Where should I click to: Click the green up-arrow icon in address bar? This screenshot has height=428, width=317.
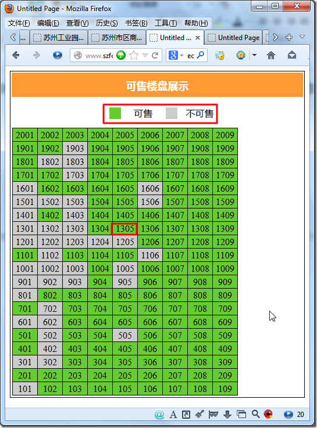pyautogui.click(x=121, y=55)
